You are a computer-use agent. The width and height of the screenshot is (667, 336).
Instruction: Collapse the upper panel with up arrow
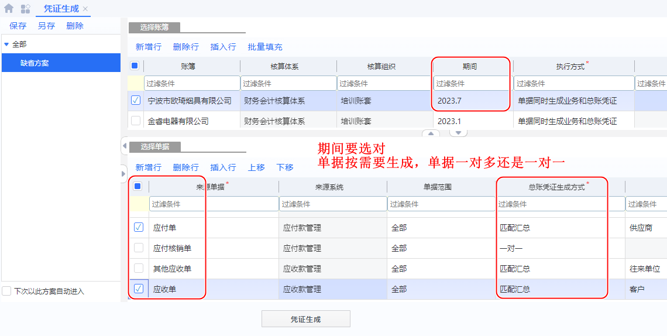coord(431,133)
